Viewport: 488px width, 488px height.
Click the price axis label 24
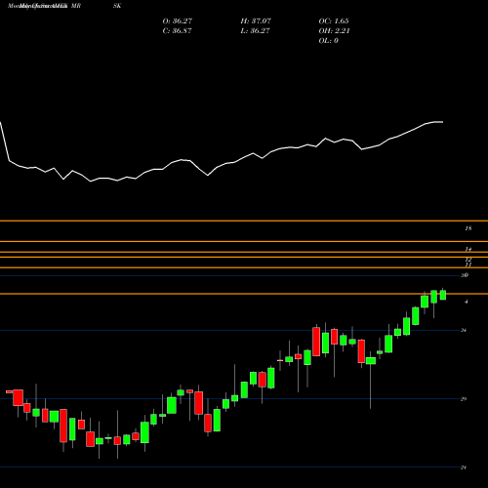[x=464, y=468]
